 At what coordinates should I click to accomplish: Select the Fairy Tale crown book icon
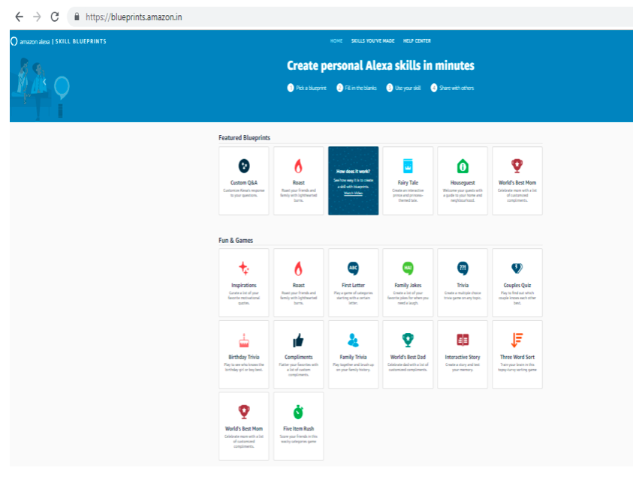(x=408, y=166)
